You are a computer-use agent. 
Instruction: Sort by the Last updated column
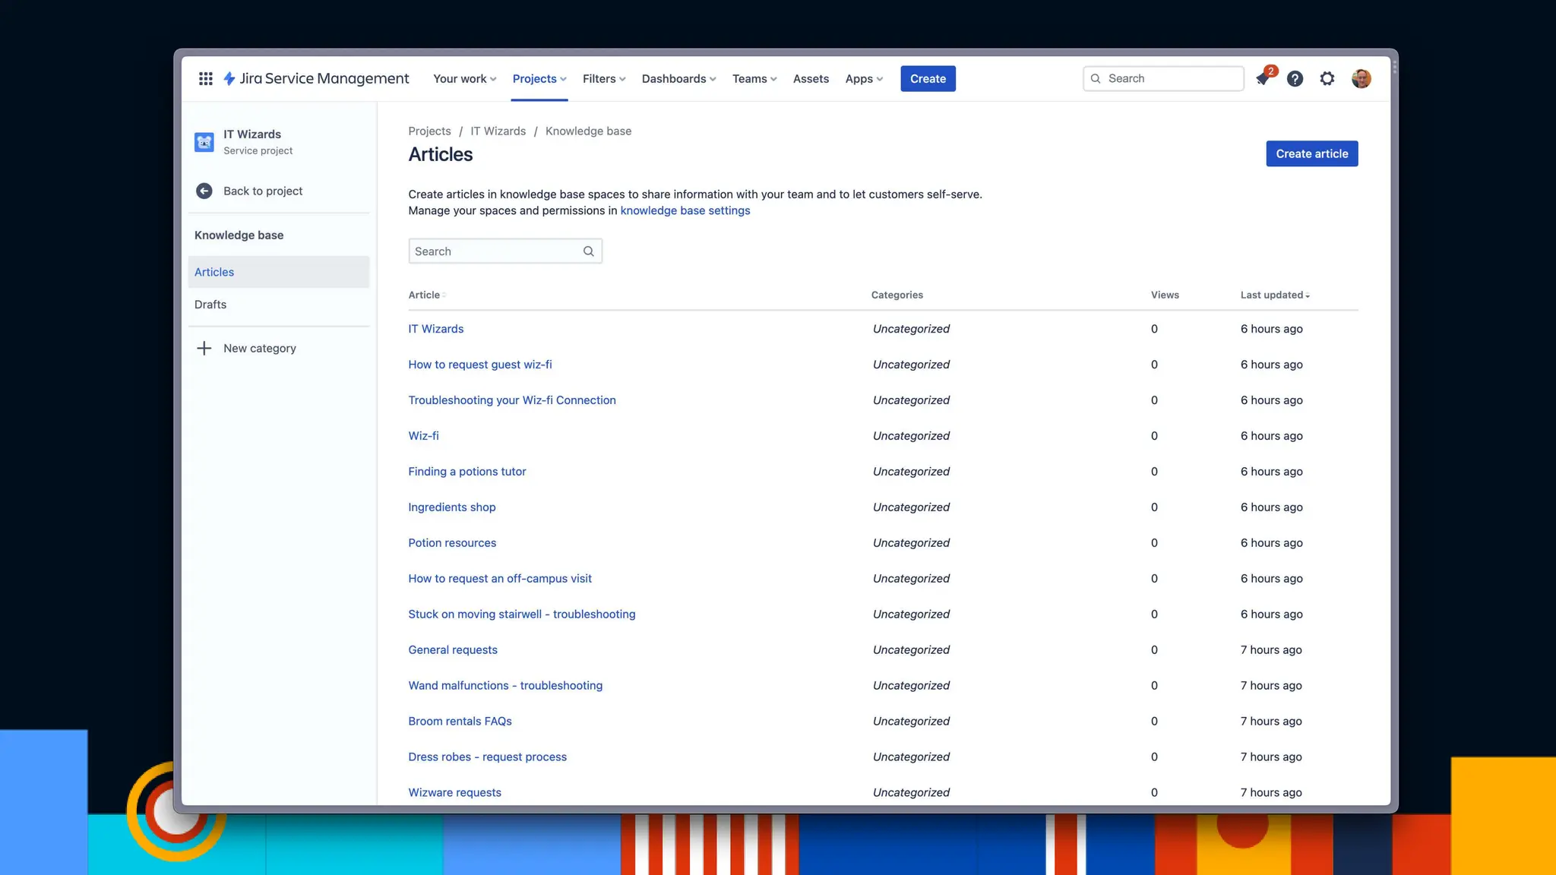tap(1274, 295)
